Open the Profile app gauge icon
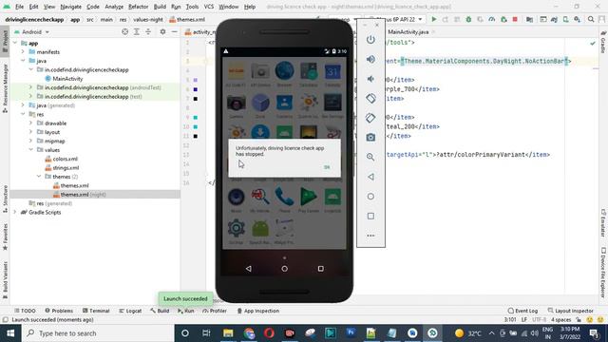Screen dimensions: 608x342 pos(492,19)
